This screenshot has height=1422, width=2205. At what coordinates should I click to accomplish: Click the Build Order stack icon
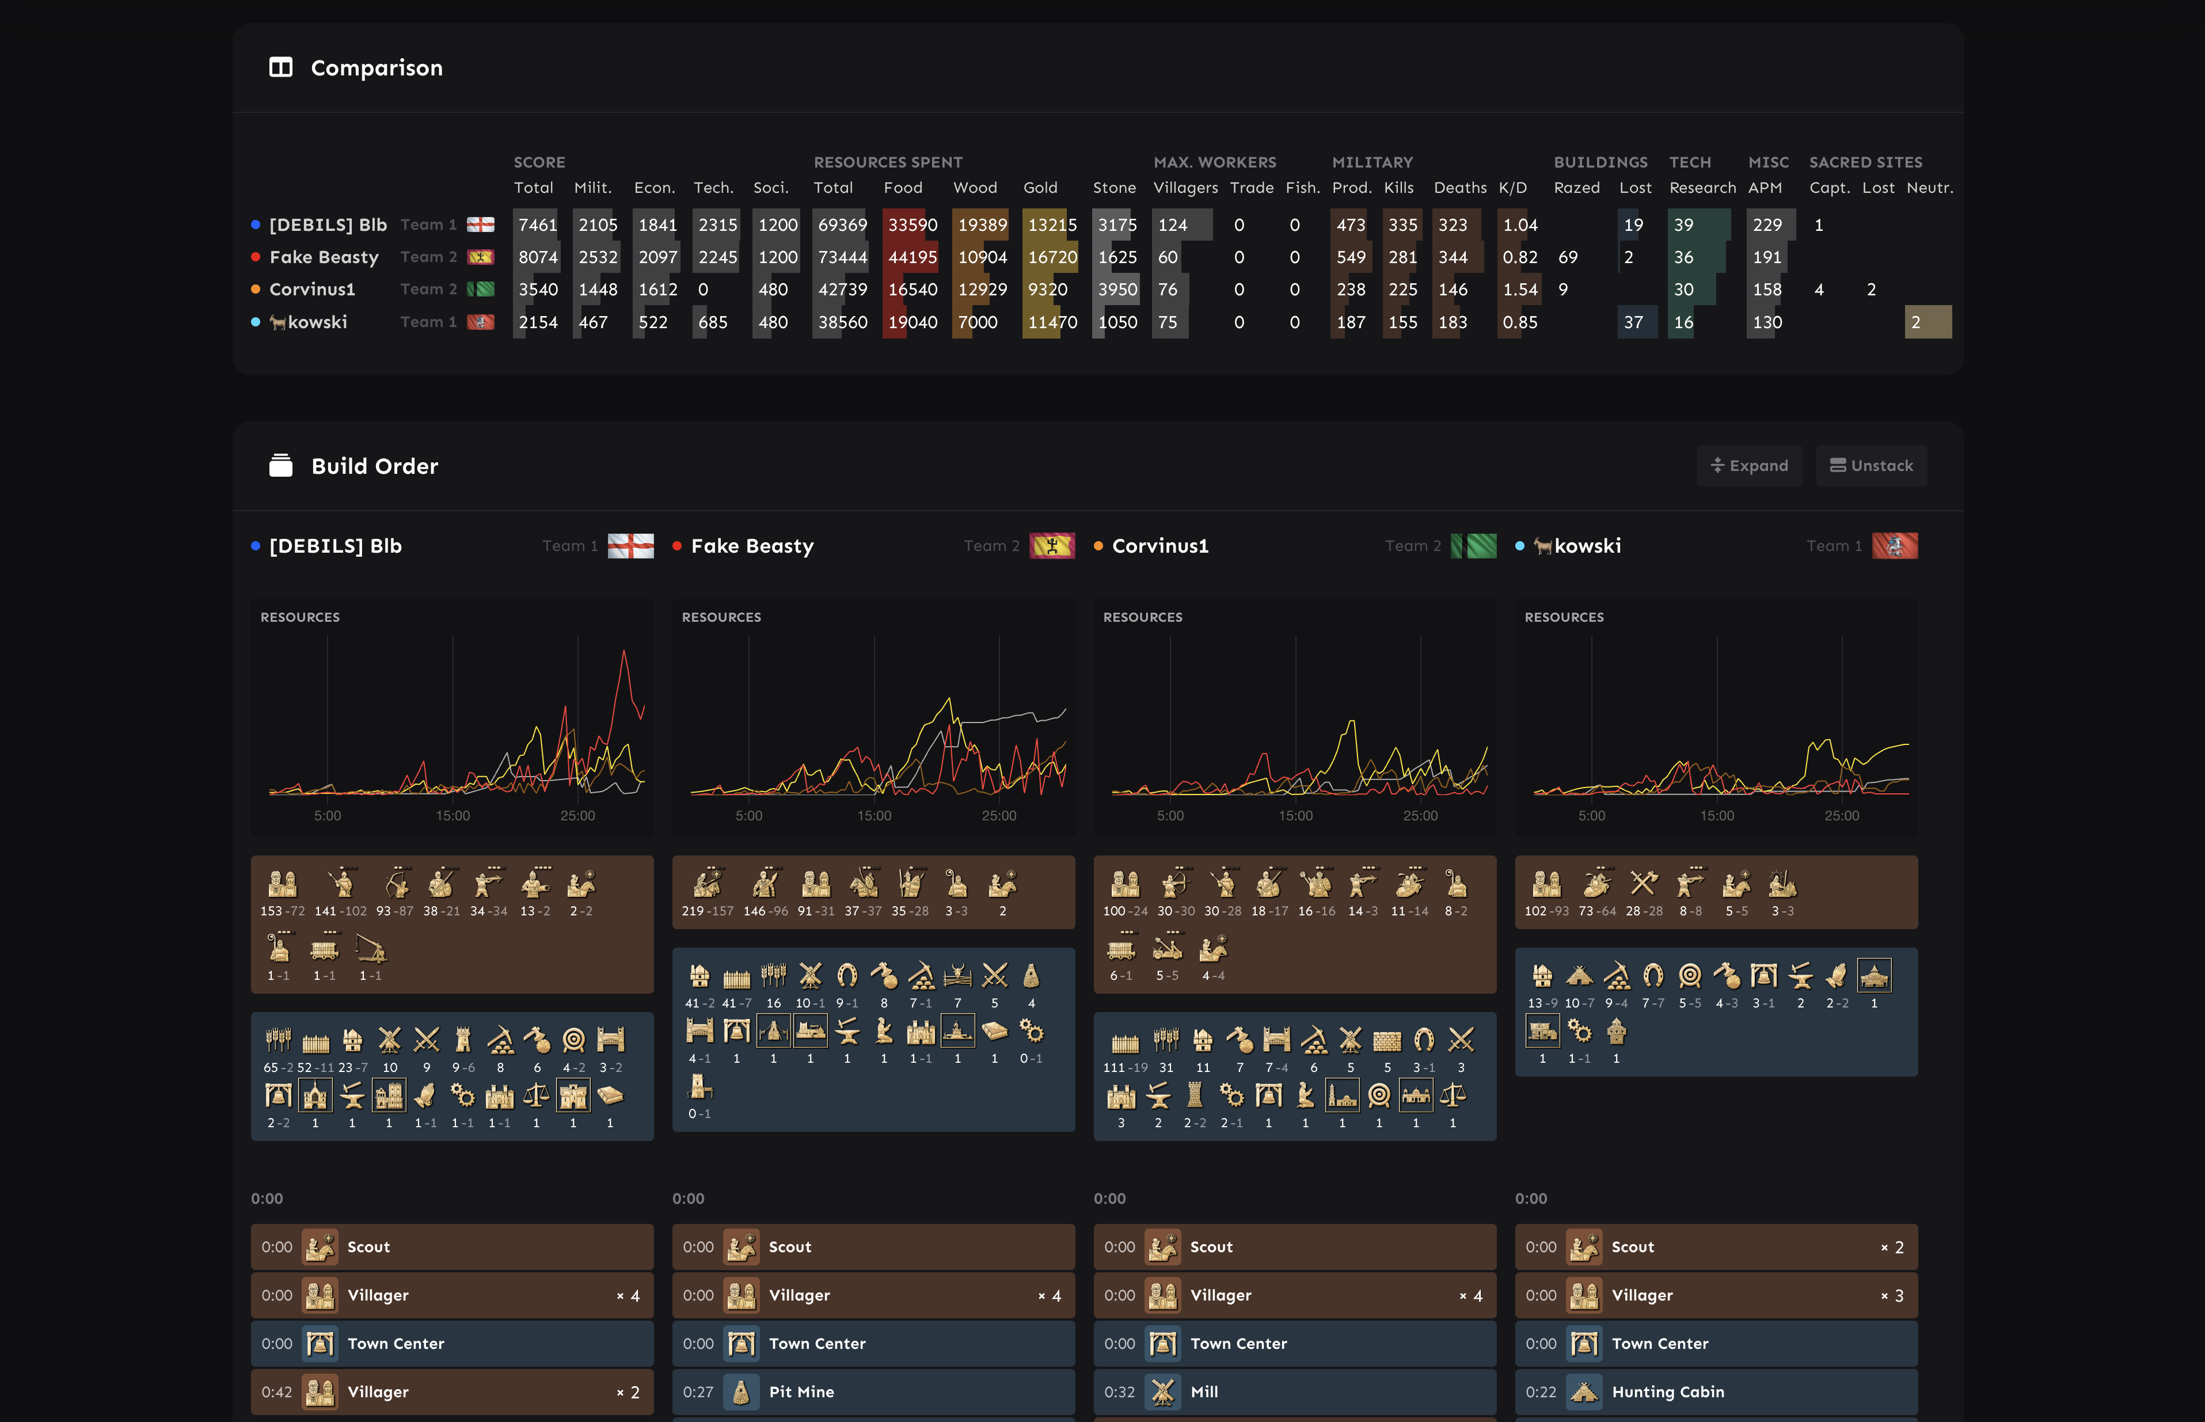281,465
